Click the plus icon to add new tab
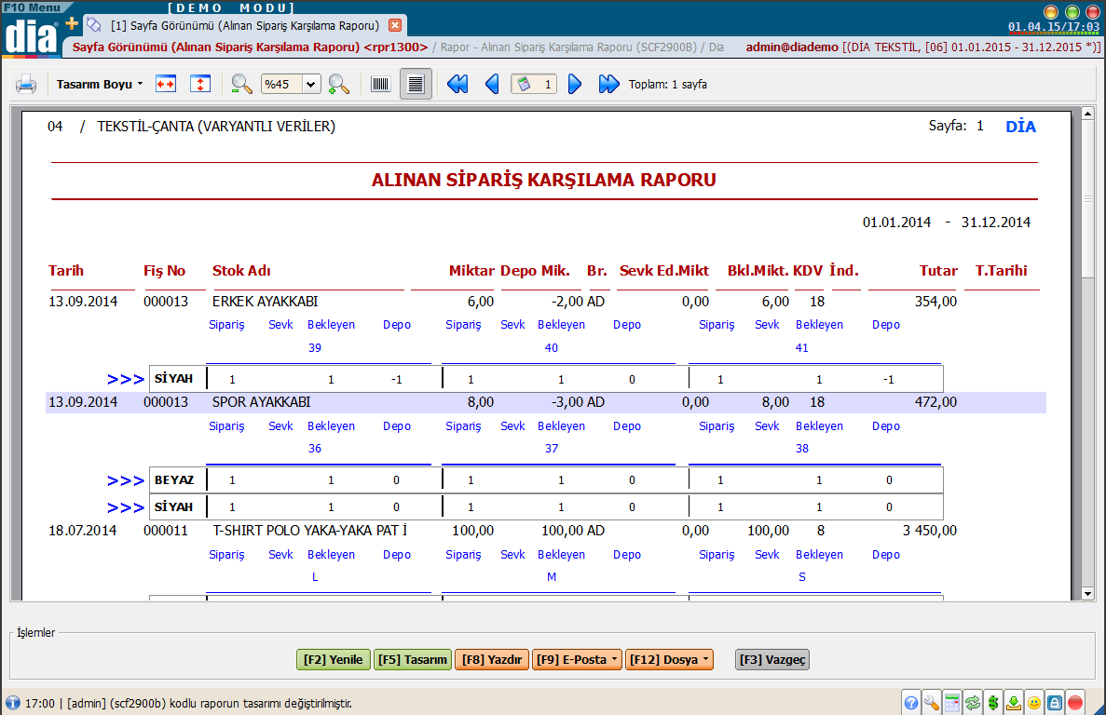Viewport: 1106px width, 715px height. tap(72, 23)
